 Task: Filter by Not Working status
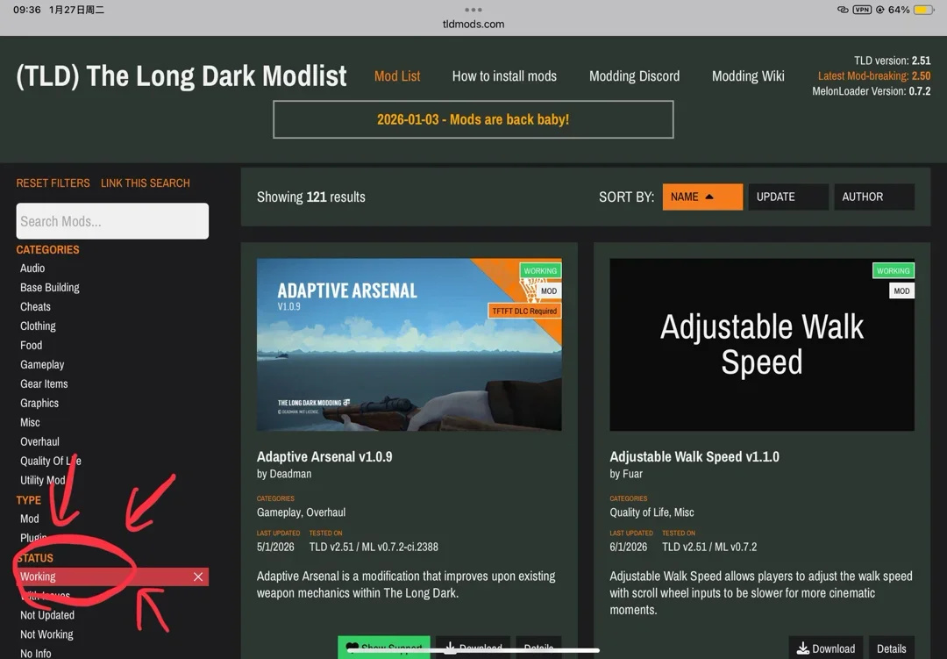tap(46, 634)
